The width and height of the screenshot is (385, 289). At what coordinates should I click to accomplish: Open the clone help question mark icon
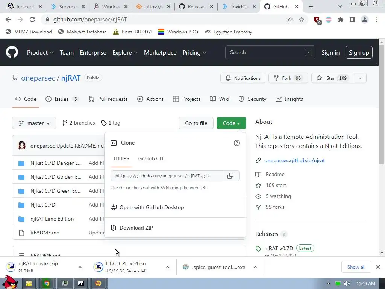click(x=237, y=143)
